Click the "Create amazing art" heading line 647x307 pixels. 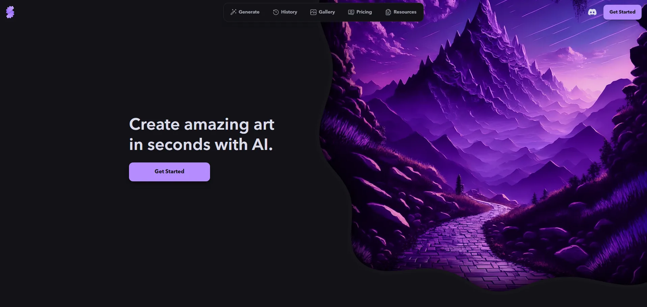(x=202, y=124)
